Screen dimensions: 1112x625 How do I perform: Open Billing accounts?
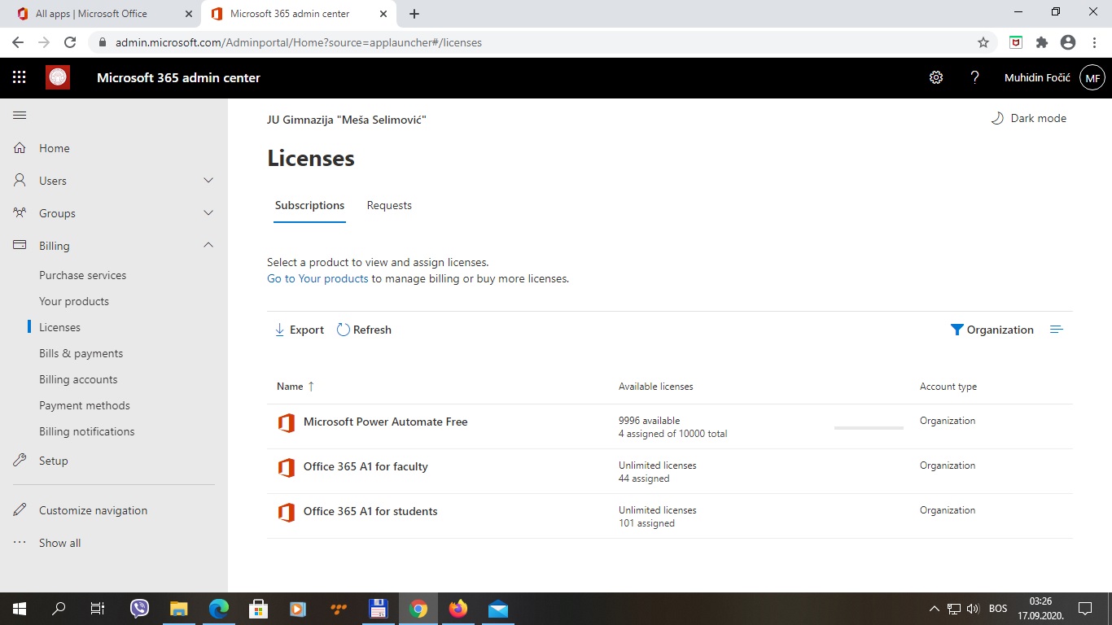(78, 379)
